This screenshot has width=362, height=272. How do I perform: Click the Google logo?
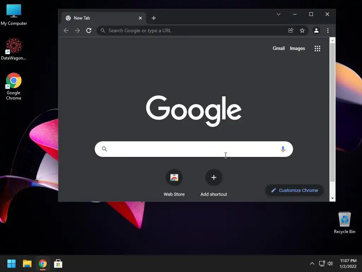pos(194,111)
